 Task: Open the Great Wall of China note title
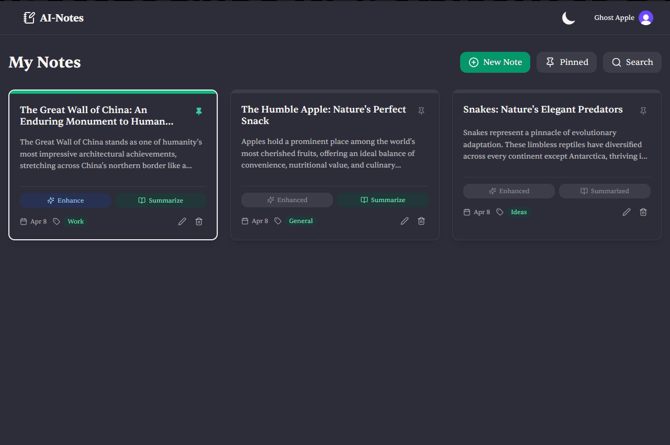pos(96,116)
